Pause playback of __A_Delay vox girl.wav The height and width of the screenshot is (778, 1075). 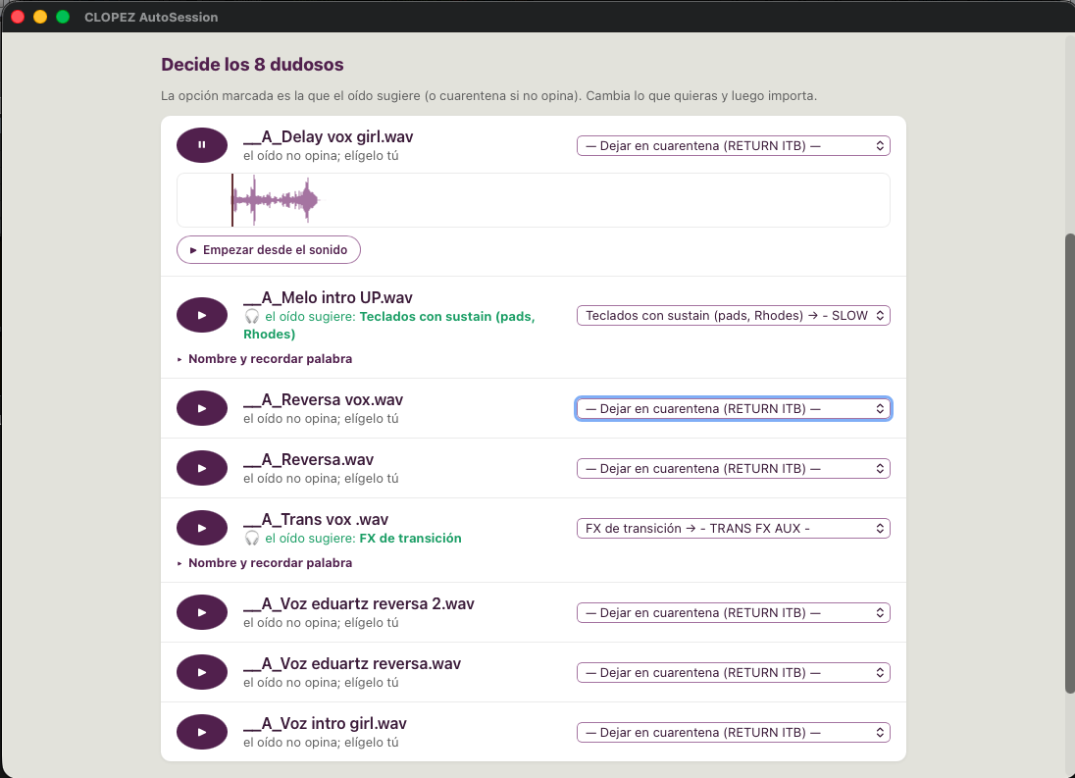click(x=202, y=145)
